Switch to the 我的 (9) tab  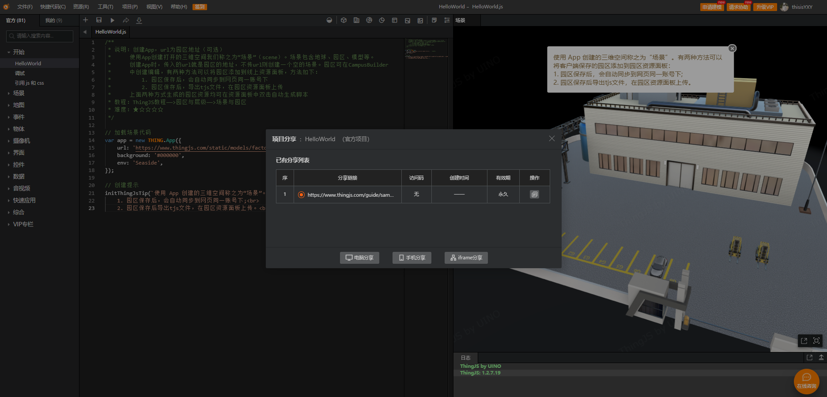tap(54, 20)
